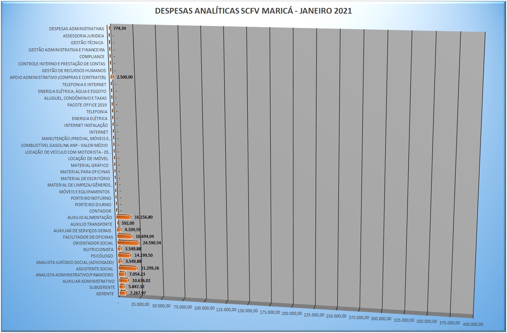This screenshot has width=507, height=333.
Task: Click the AUXILIO ALIMENTAÇÃO orange bar
Action: point(124,217)
